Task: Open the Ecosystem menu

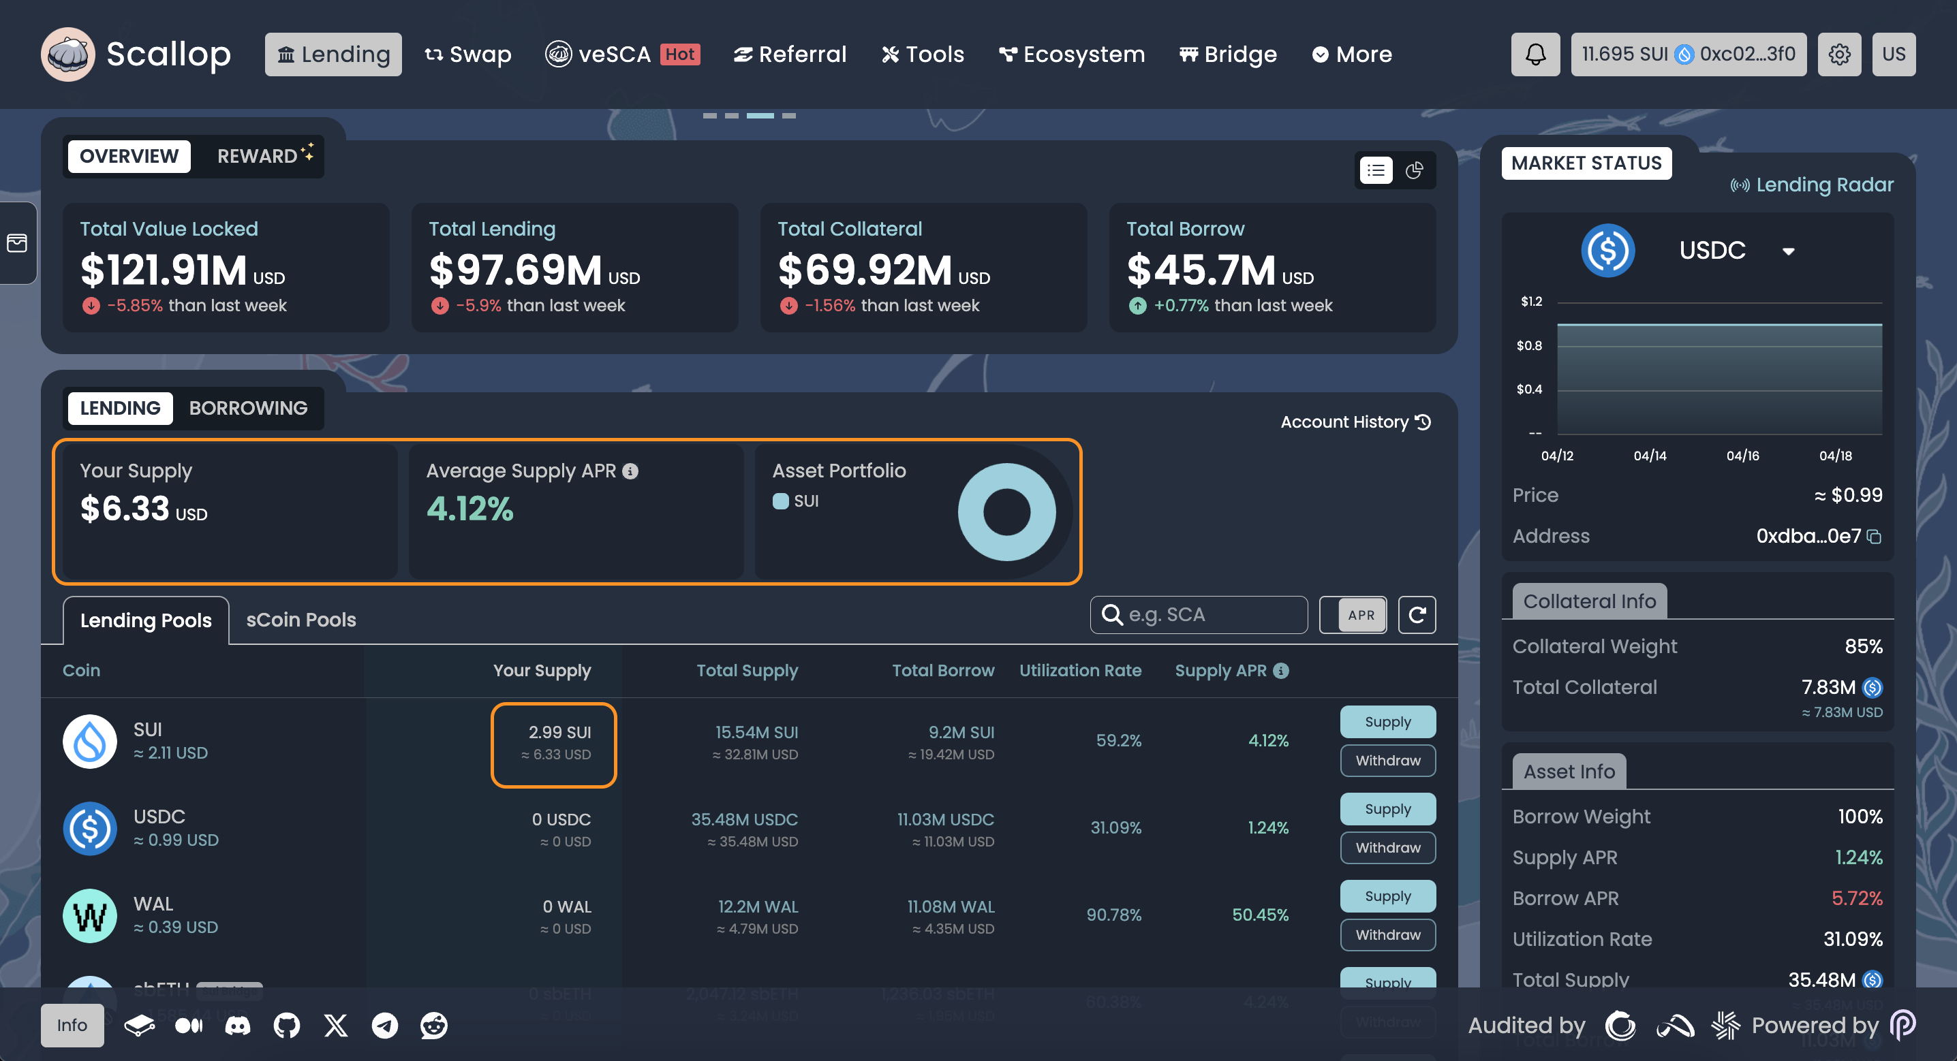Action: click(x=1071, y=54)
